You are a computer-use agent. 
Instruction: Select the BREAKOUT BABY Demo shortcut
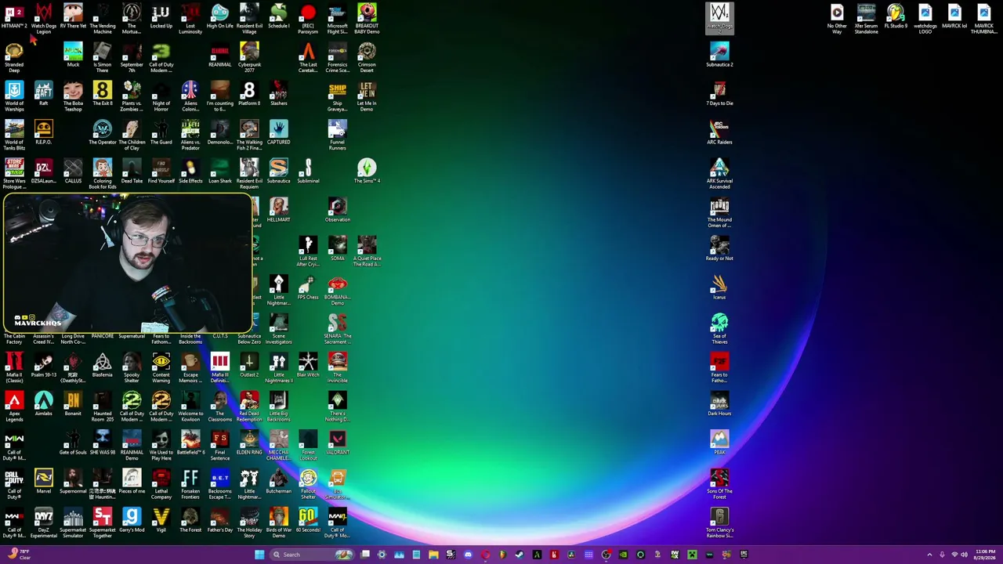coord(367,18)
